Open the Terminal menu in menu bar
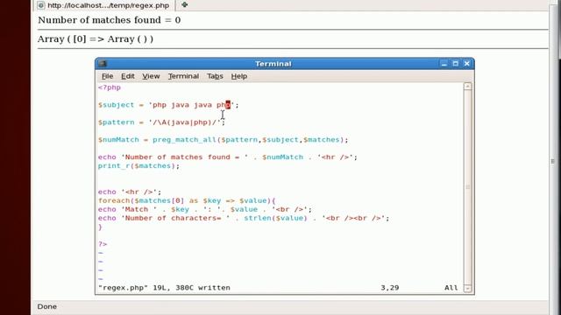This screenshot has width=561, height=315. tap(183, 76)
